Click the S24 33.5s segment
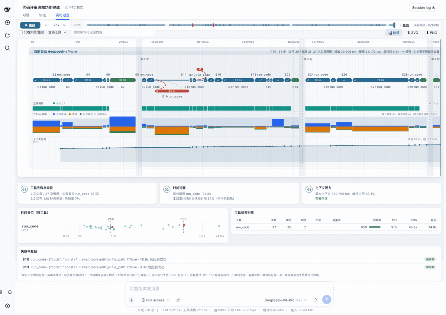446x315 pixels. pyautogui.click(x=318, y=80)
